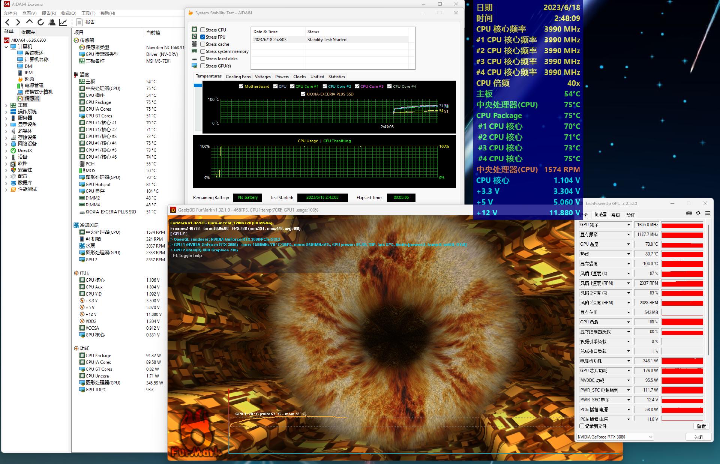This screenshot has height=464, width=720.
Task: Click the AIDA64 refresh icon
Action: [x=41, y=23]
